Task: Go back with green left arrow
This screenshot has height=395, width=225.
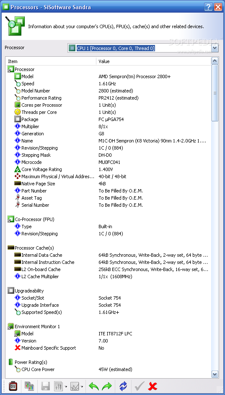Action: (94, 386)
